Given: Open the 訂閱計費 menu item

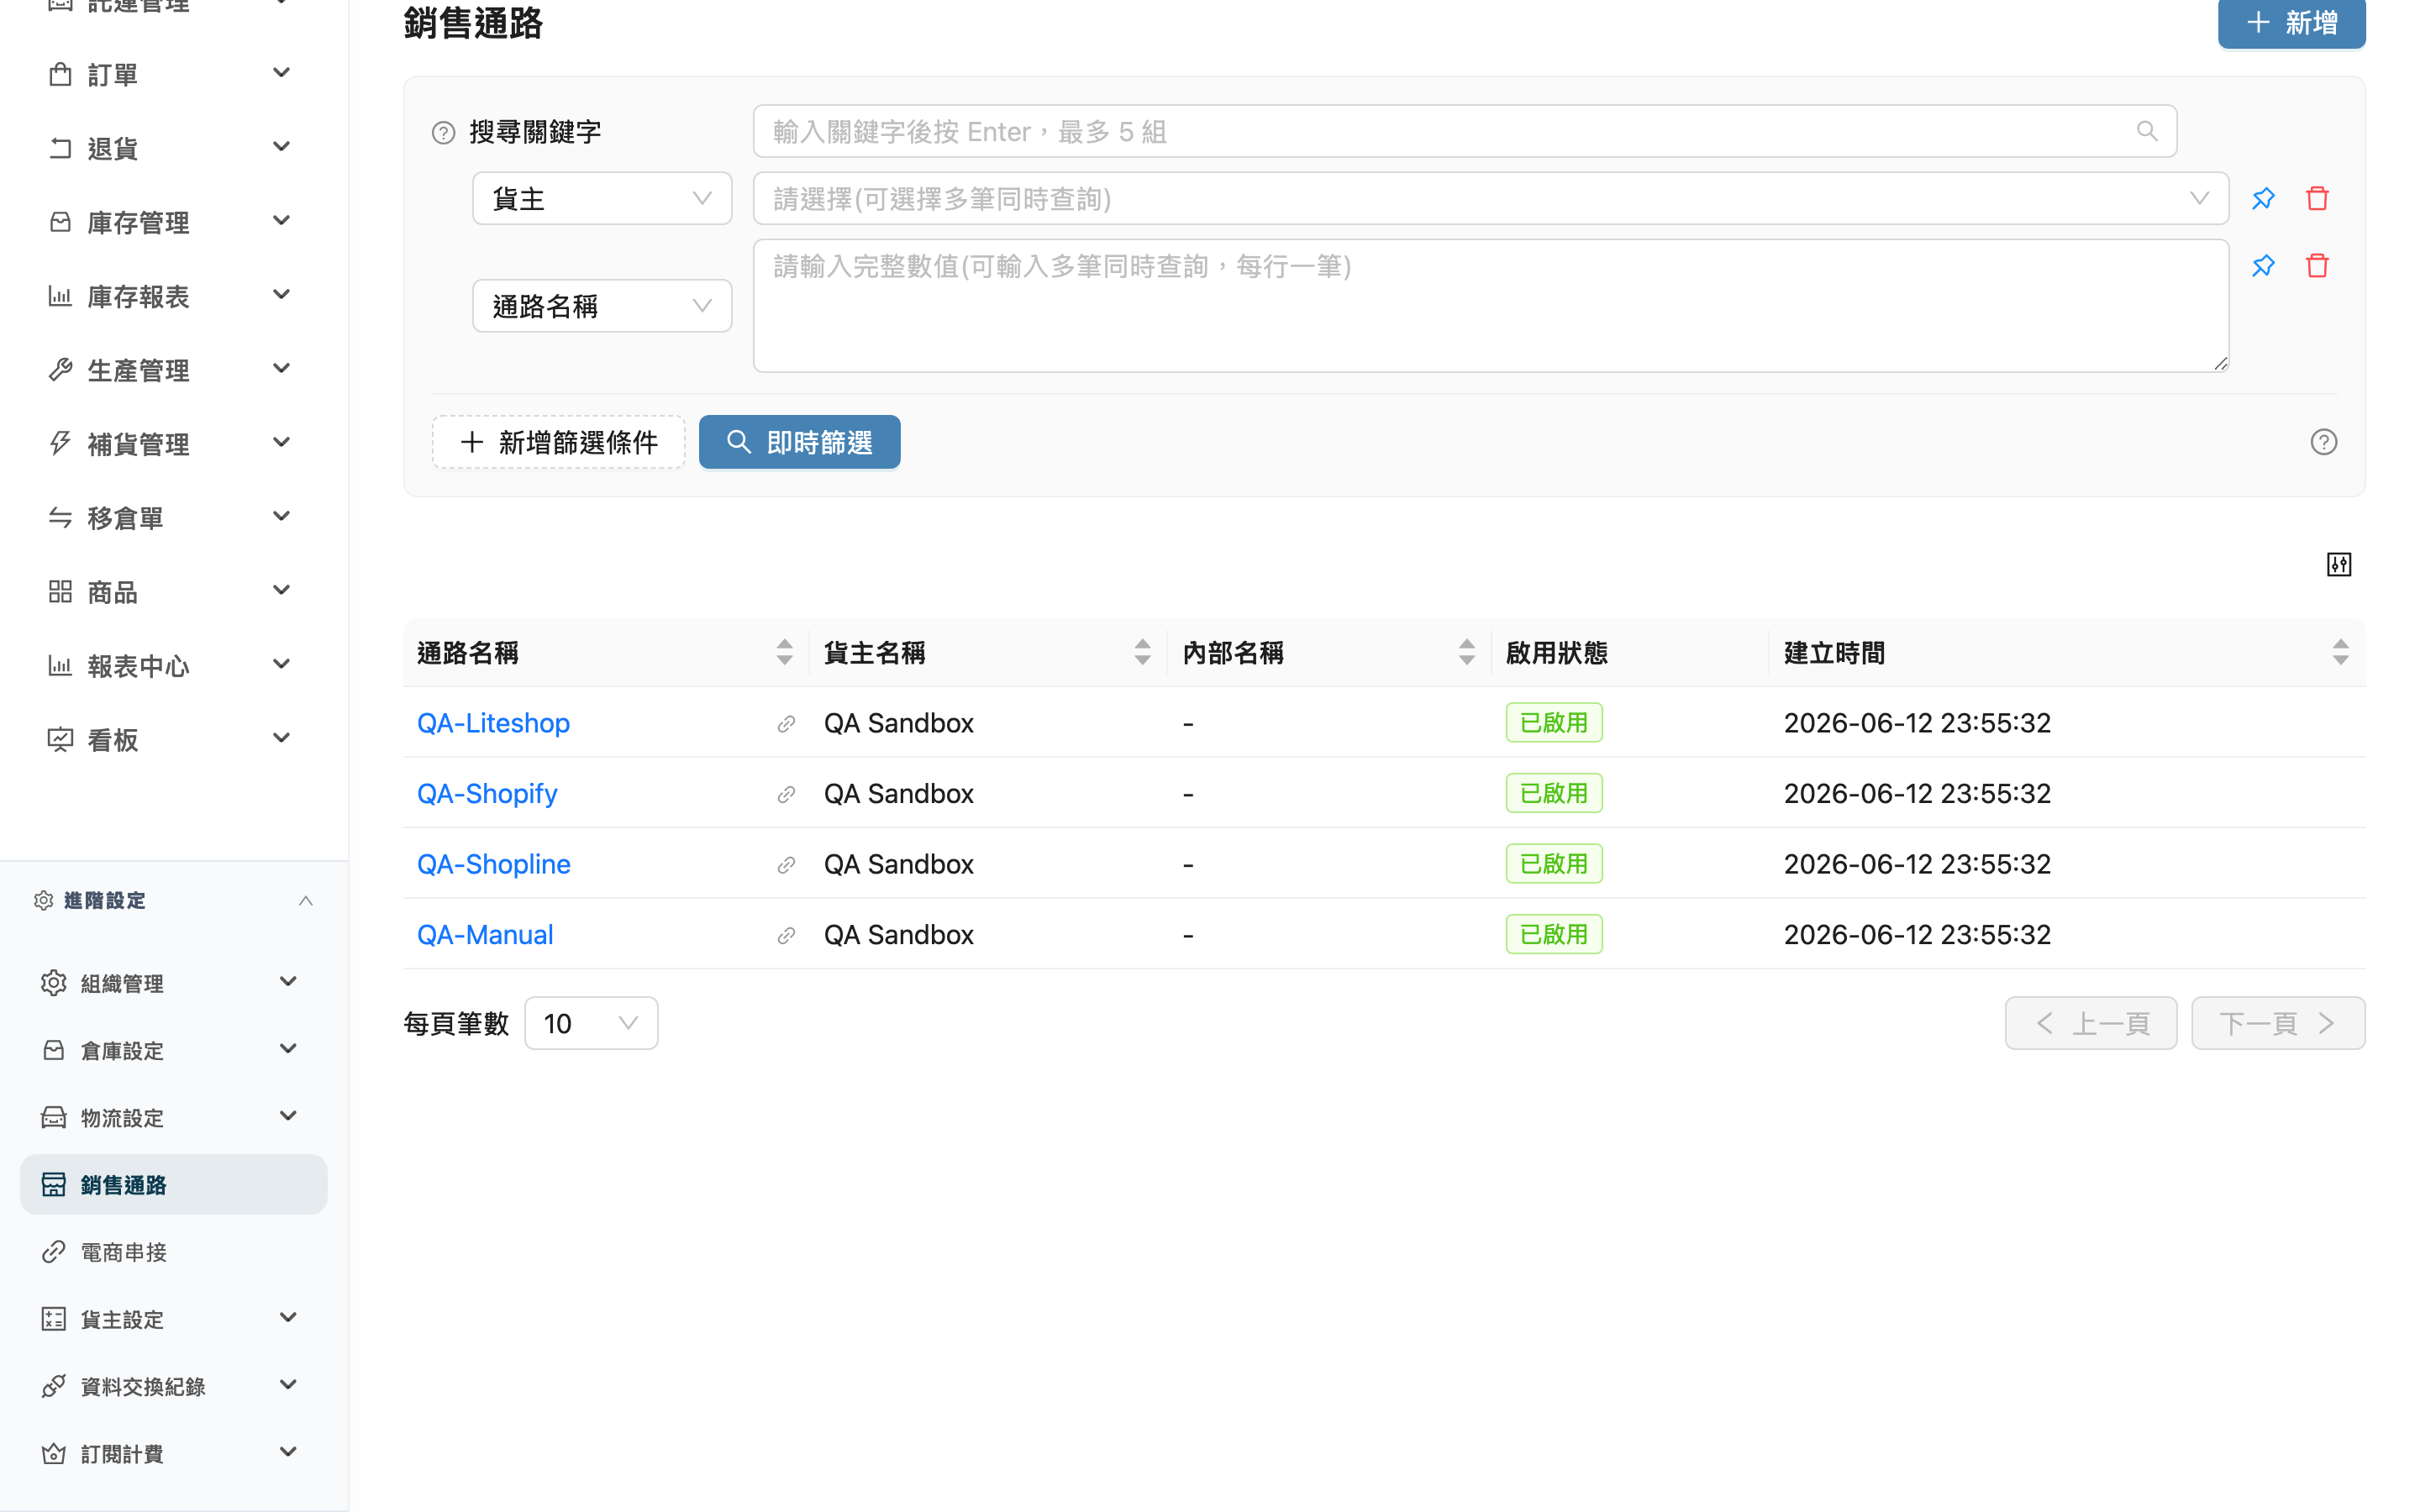Looking at the screenshot, I should (174, 1453).
